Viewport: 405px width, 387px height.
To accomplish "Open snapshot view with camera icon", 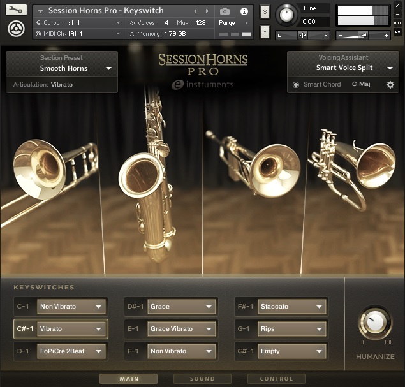I will pos(225,11).
